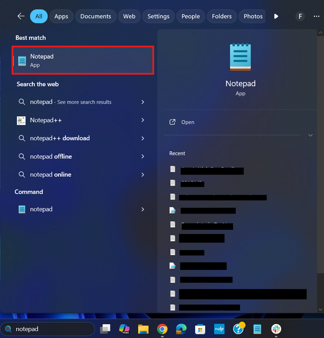
Task: Click the search magnifier icon in the taskbar
Action: pyautogui.click(x=8, y=329)
